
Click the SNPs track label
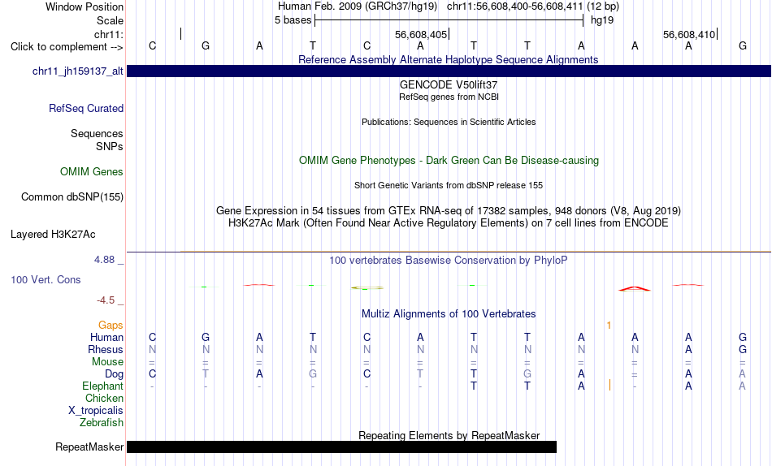(110, 147)
